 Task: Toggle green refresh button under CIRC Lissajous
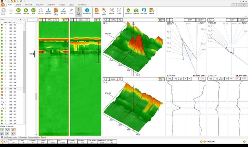coord(181,79)
